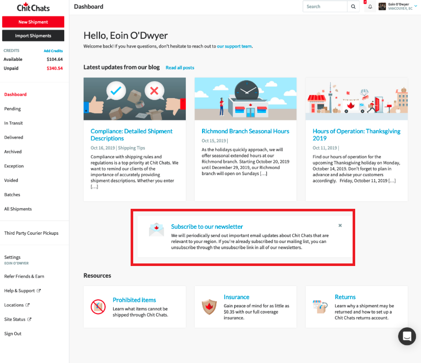
Task: Open Insurance resource link
Action: (x=237, y=297)
